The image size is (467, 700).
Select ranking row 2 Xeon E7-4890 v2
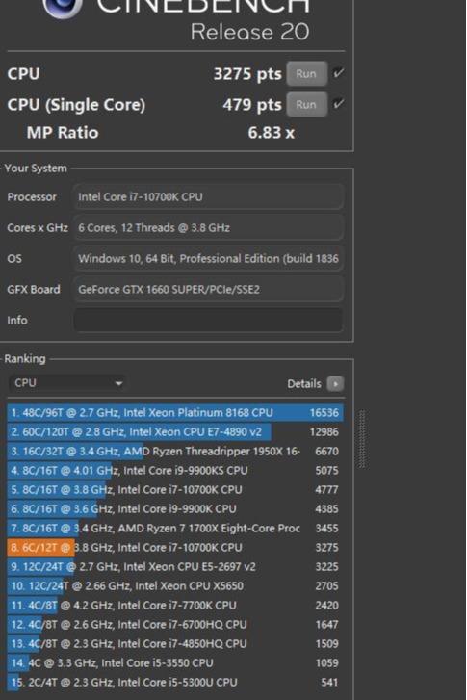pos(175,431)
